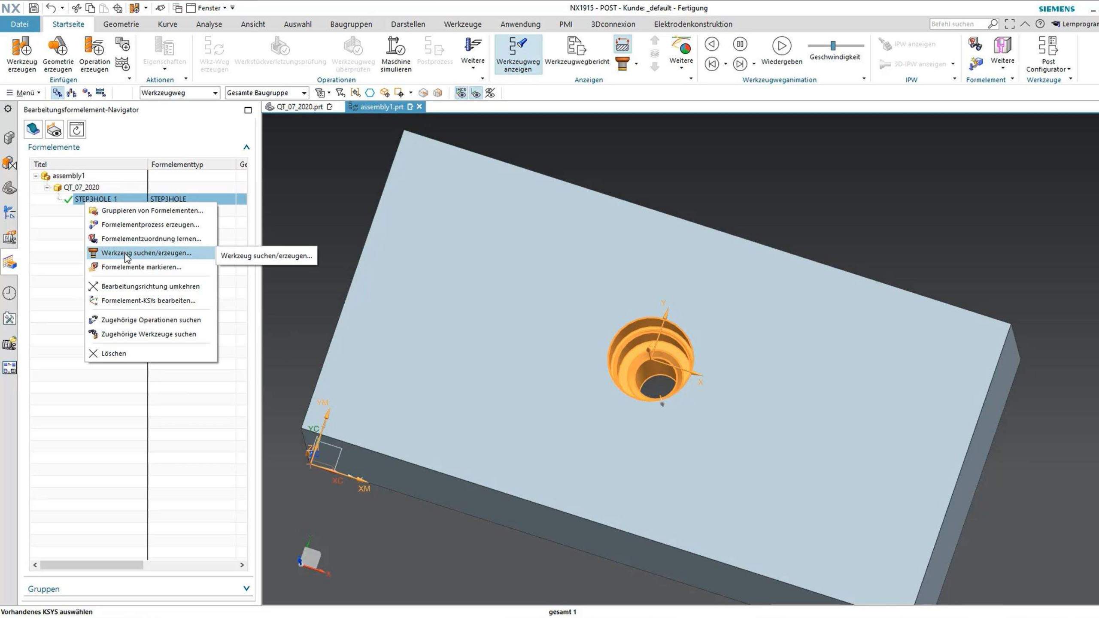Switch to the Analyse ribbon tab
The width and height of the screenshot is (1099, 618).
tap(209, 24)
